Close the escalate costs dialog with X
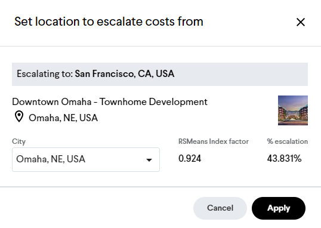The image size is (321, 228). click(301, 22)
